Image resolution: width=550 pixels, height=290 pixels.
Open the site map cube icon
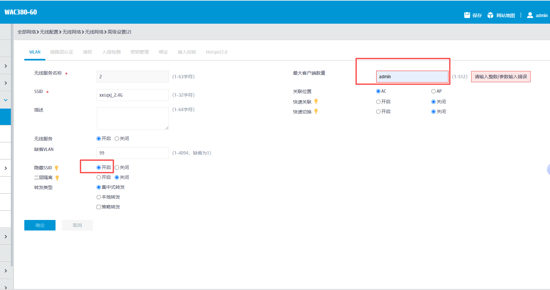490,15
